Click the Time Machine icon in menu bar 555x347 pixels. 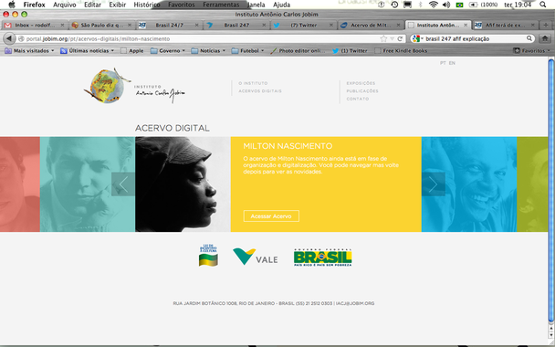click(x=394, y=5)
